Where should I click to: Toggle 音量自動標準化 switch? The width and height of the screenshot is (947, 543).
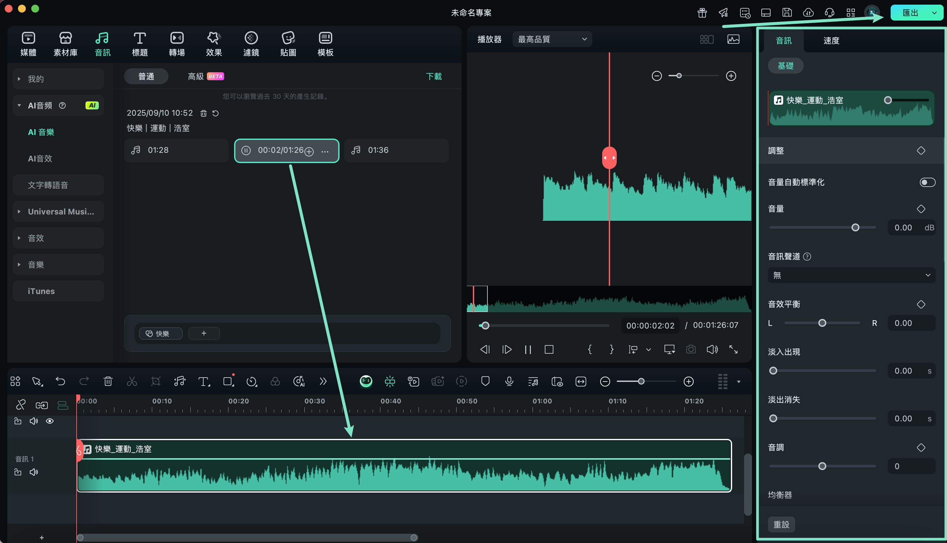click(927, 182)
